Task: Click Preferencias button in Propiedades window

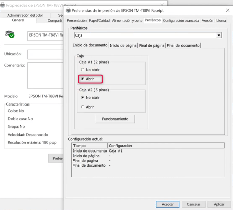Action: [56, 158]
